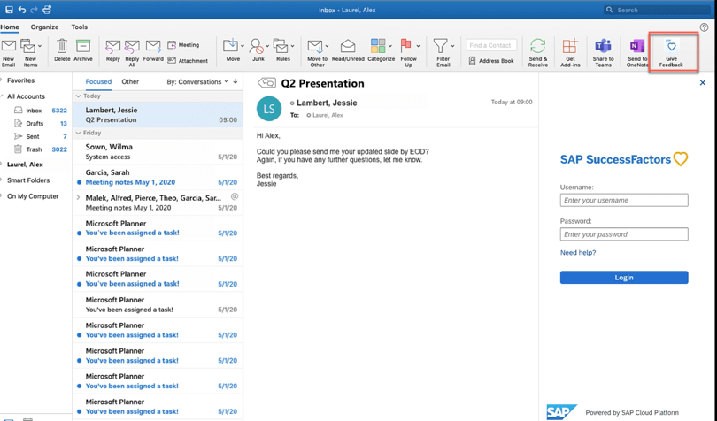Click the Need help? link
Viewport: 717px width, 421px height.
click(578, 253)
